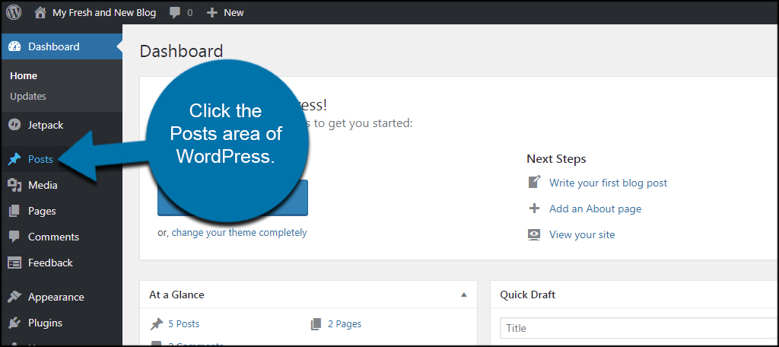
Task: Click the 'Next Steps' heading text
Action: coord(556,159)
